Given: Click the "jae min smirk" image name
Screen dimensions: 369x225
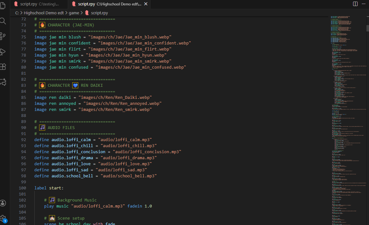Looking at the screenshot, I should click(65, 61).
